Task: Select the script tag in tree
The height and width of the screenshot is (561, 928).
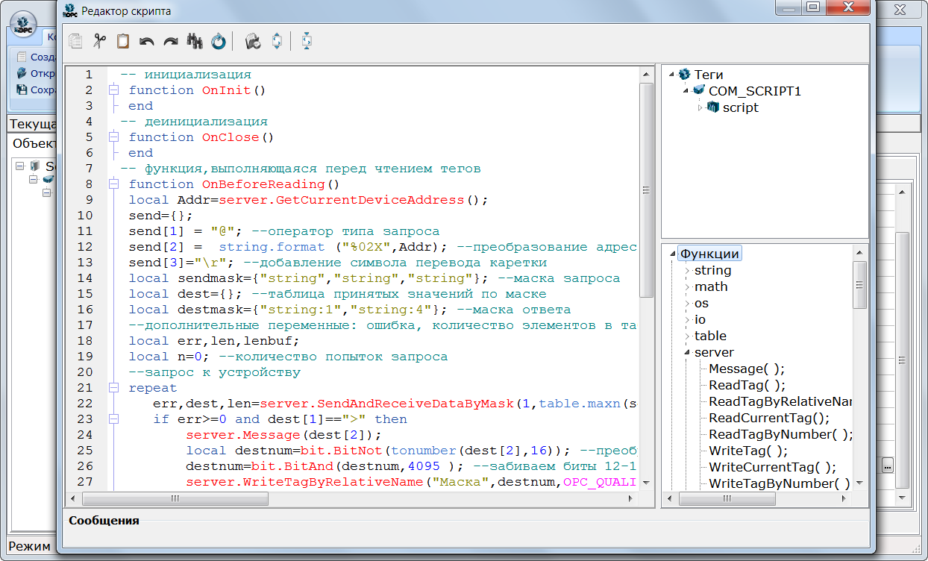Action: click(740, 107)
